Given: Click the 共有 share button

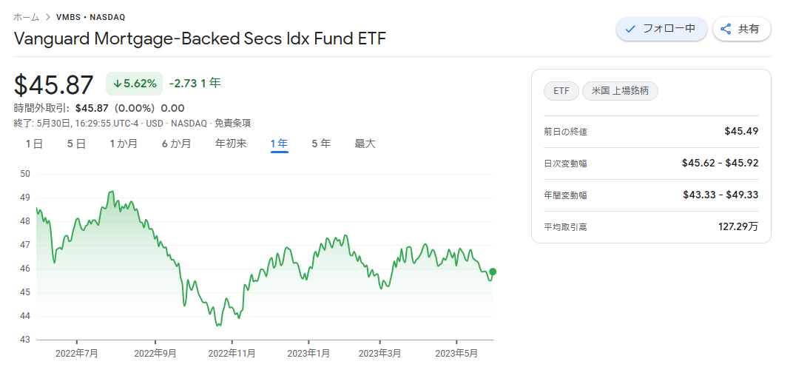Looking at the screenshot, I should [x=742, y=29].
